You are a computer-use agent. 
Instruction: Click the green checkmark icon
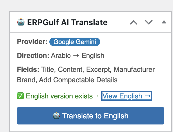tap(20, 96)
